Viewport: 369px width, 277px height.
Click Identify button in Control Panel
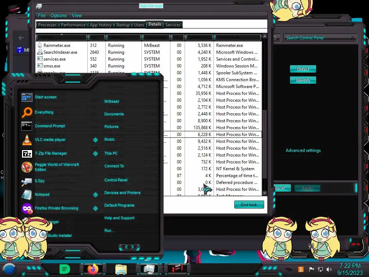(x=303, y=80)
